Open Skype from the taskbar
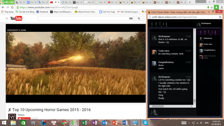224x126 pixels. tap(145, 123)
